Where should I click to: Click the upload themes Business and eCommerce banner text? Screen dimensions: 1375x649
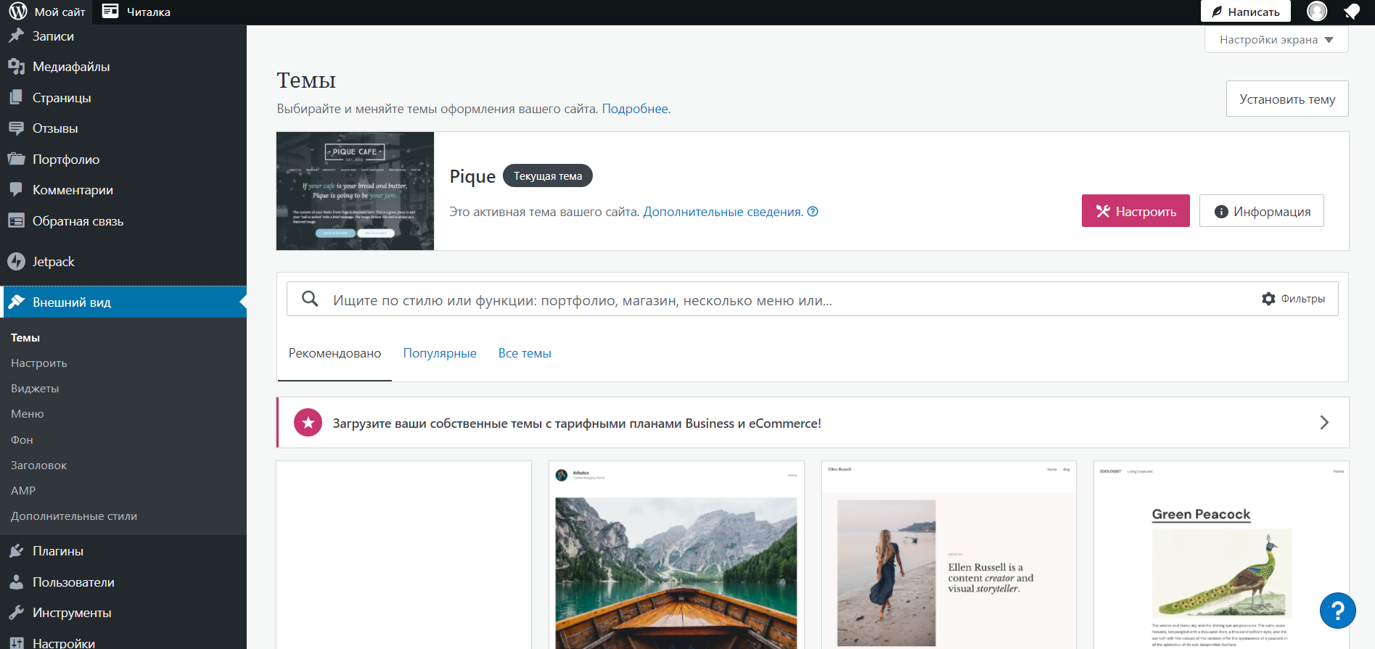click(577, 423)
